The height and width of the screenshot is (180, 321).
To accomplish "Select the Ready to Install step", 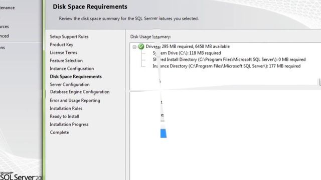I will click(65, 116).
